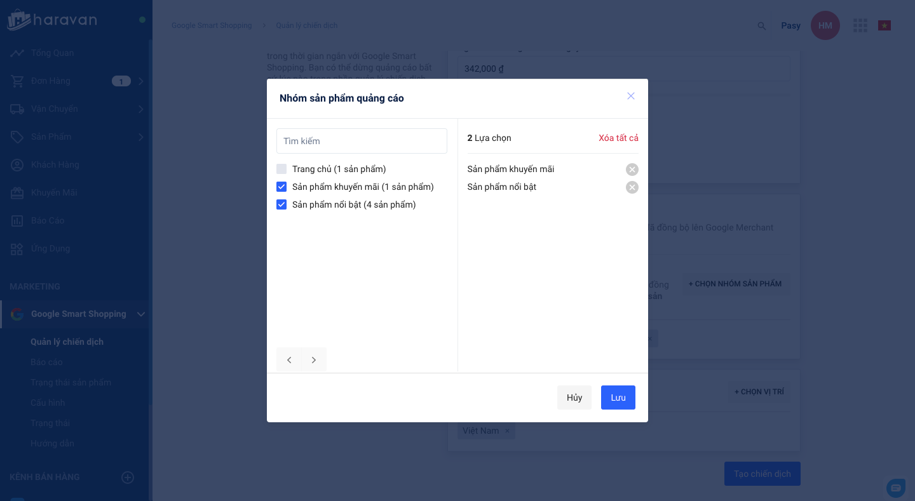Click the Vietnam flag language icon
Viewport: 915px width, 501px height.
click(884, 25)
